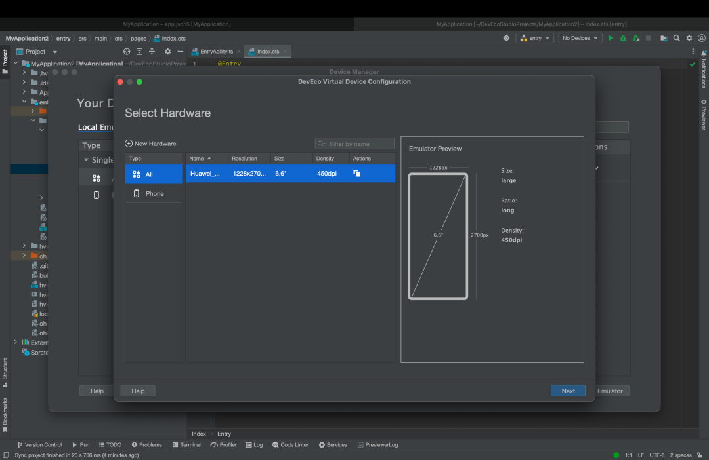Open the No Devices dropdown
Screen dimensions: 709x460
[580, 38]
